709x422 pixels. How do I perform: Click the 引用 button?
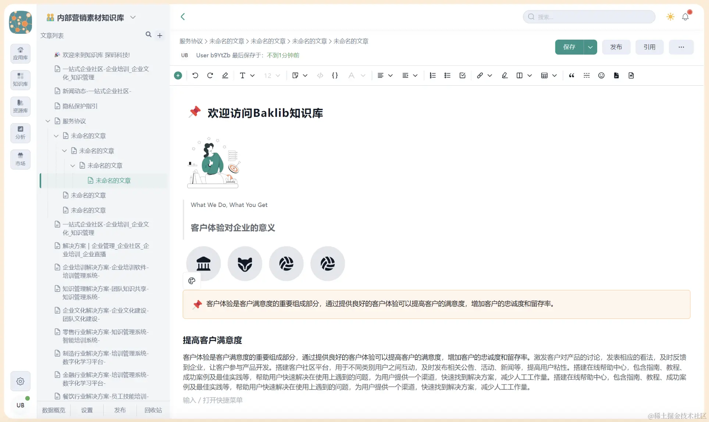pos(649,47)
